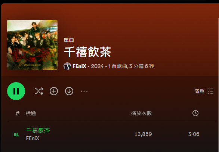Click the list view icon beside 清單
This screenshot has height=152, width=219.
coord(211,91)
